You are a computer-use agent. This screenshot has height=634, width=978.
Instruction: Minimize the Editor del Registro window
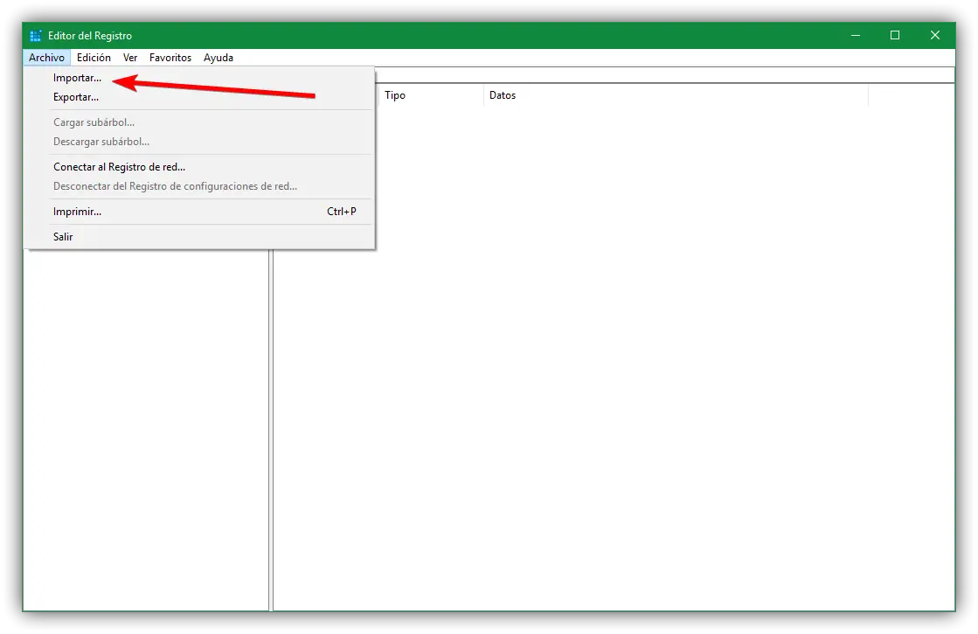click(856, 36)
